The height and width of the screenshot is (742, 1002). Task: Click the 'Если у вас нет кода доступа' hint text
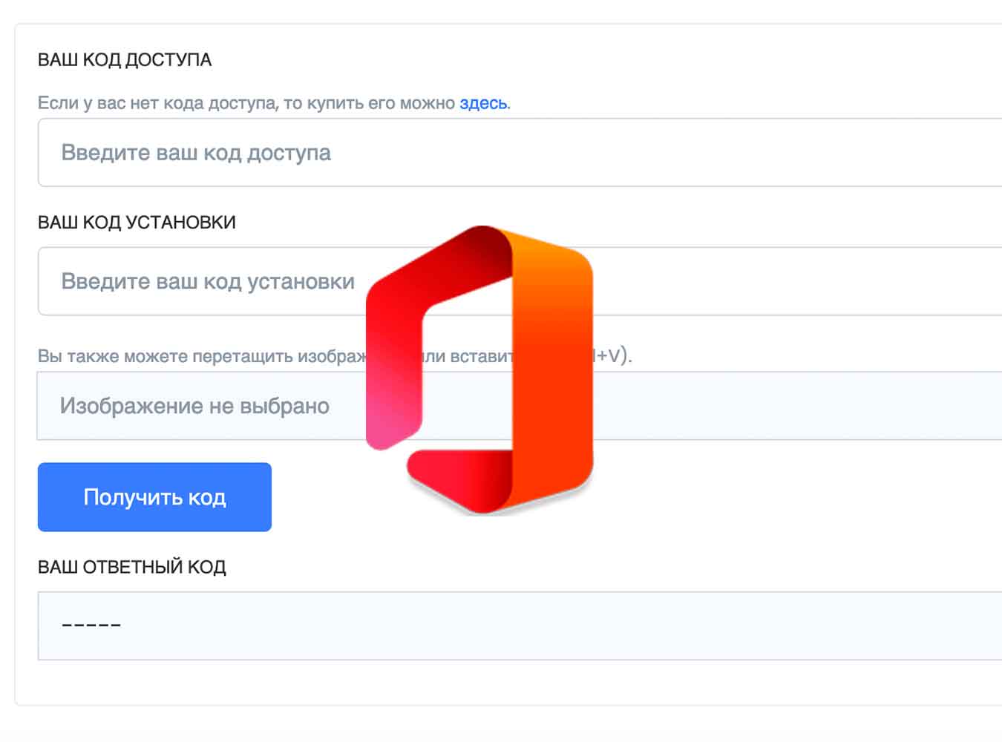point(274,103)
